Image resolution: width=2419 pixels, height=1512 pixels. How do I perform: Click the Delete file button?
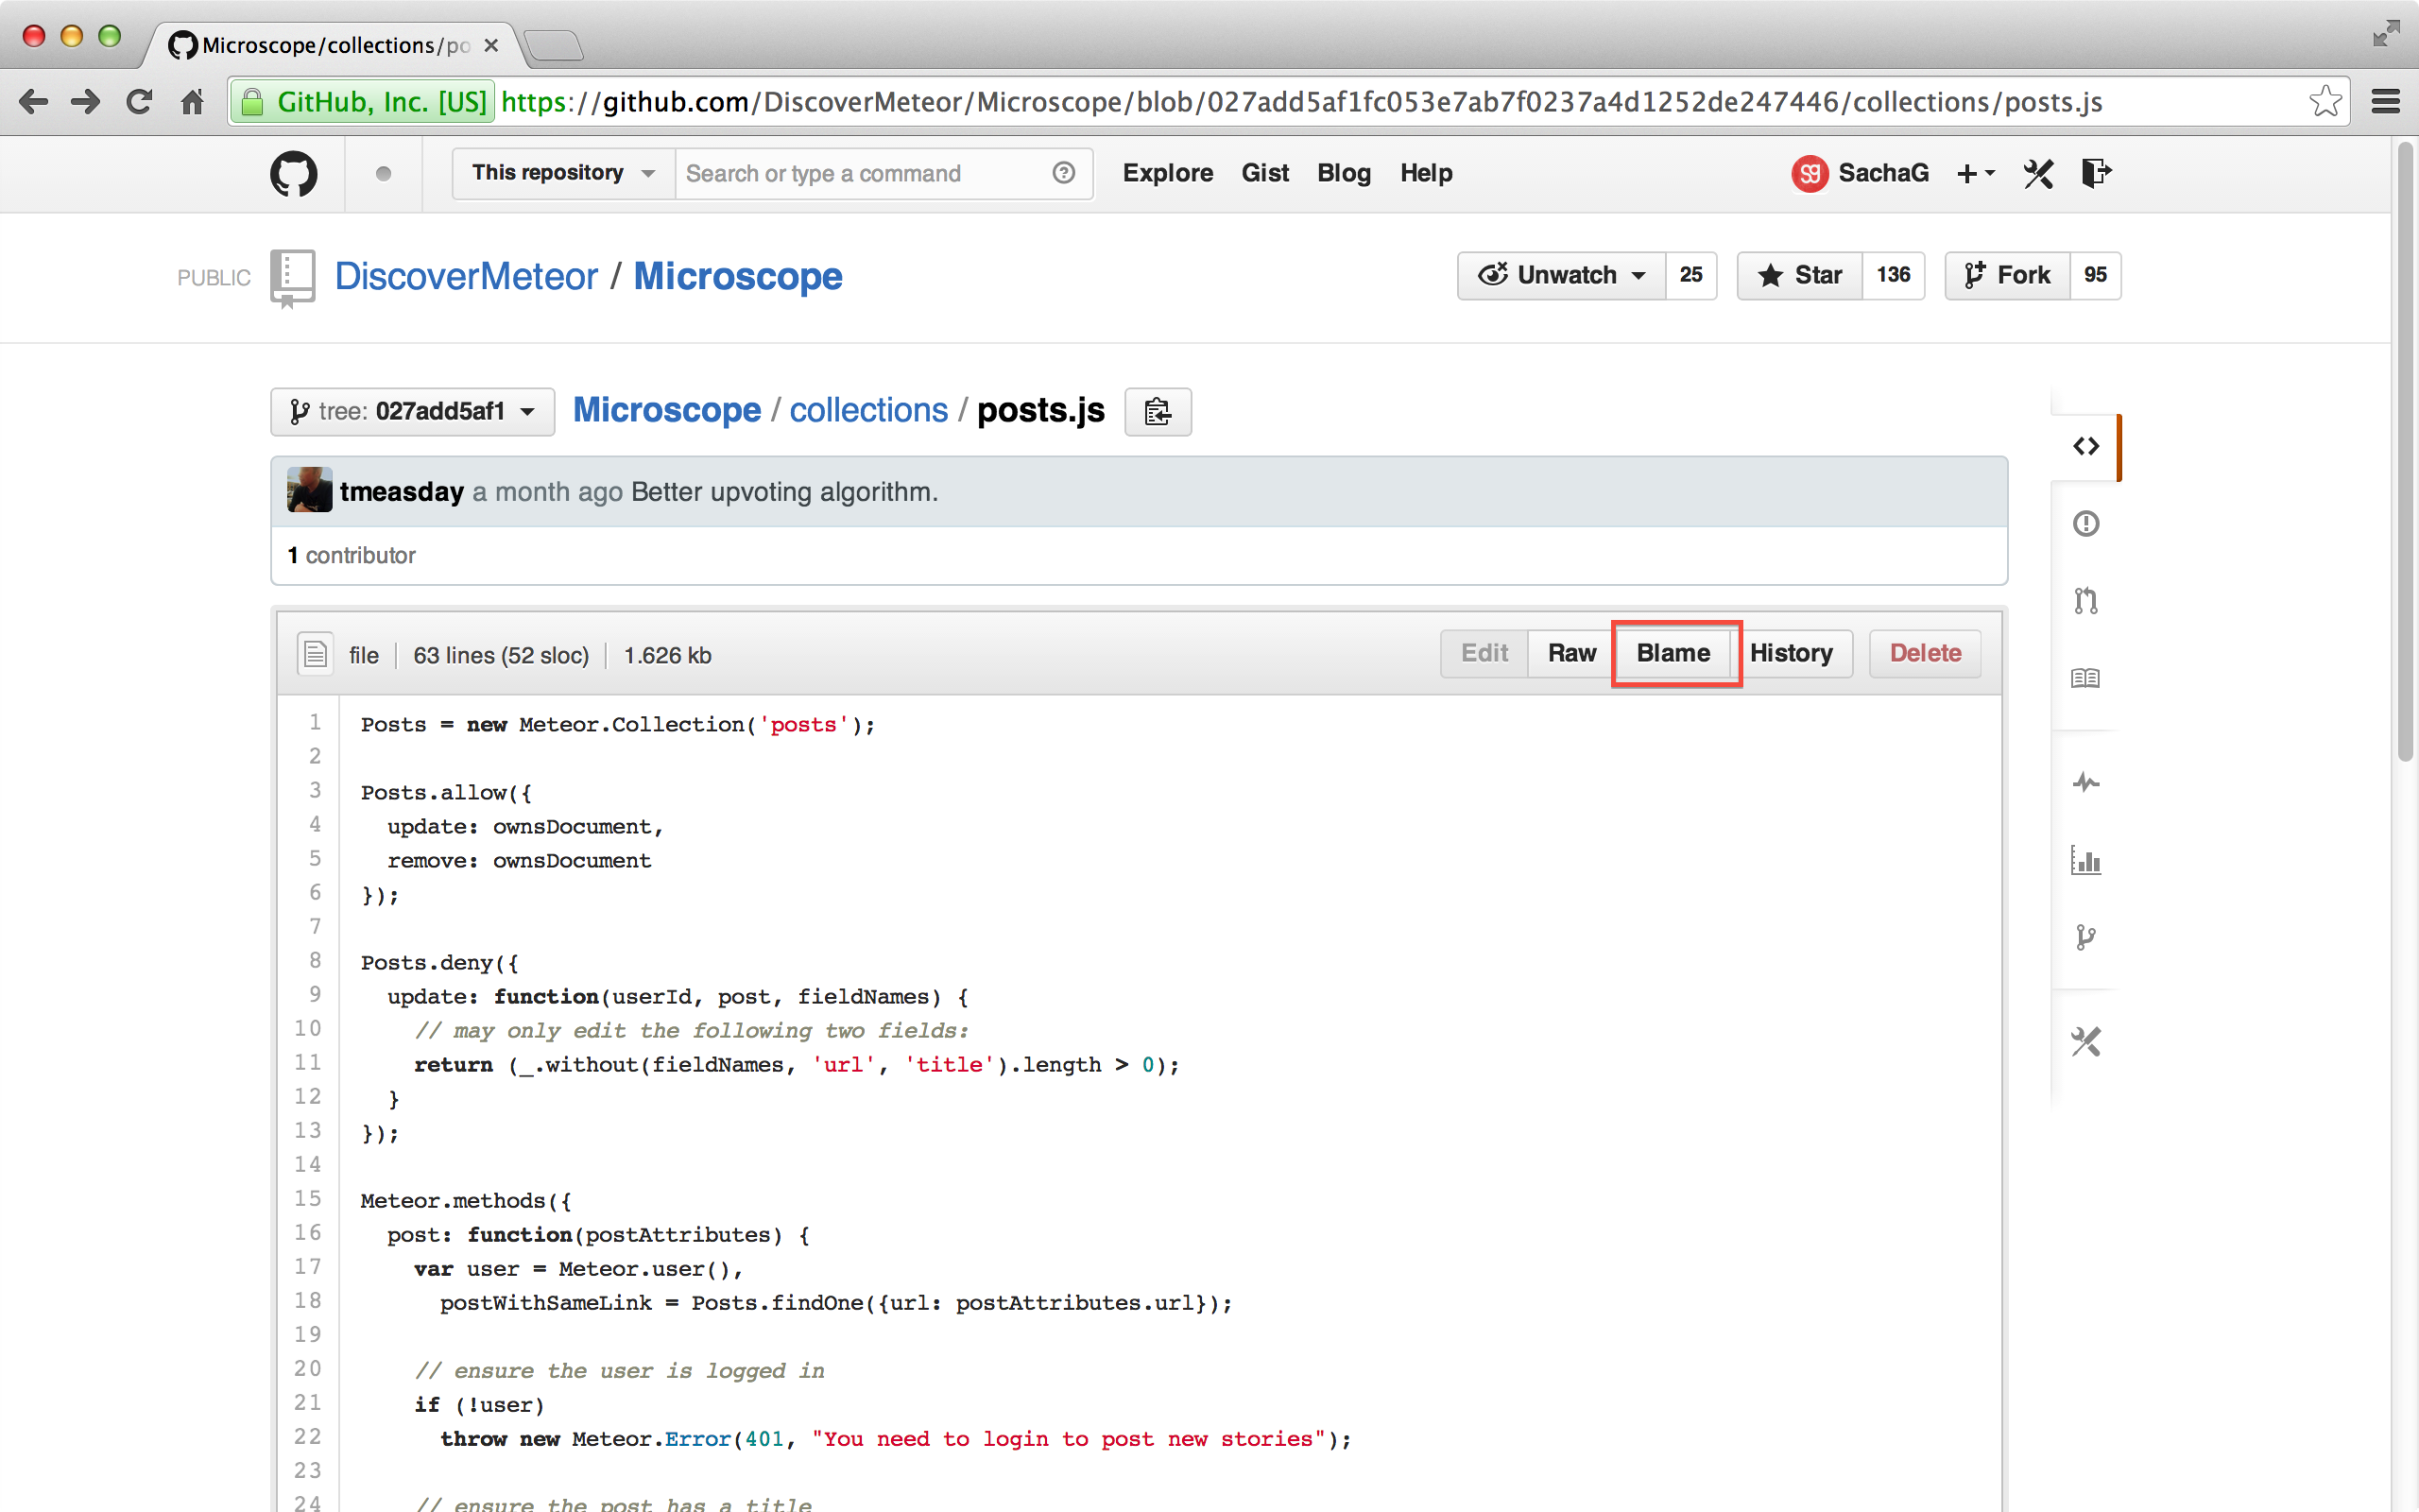1923,653
